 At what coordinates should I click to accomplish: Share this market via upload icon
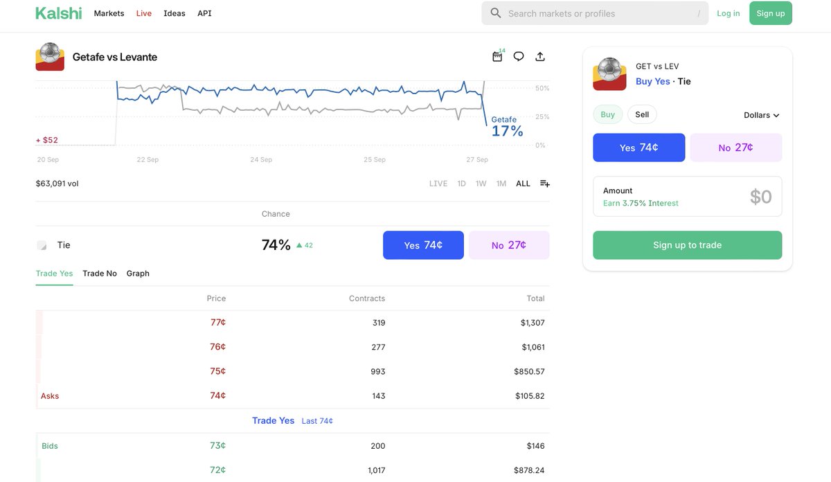[x=540, y=57]
